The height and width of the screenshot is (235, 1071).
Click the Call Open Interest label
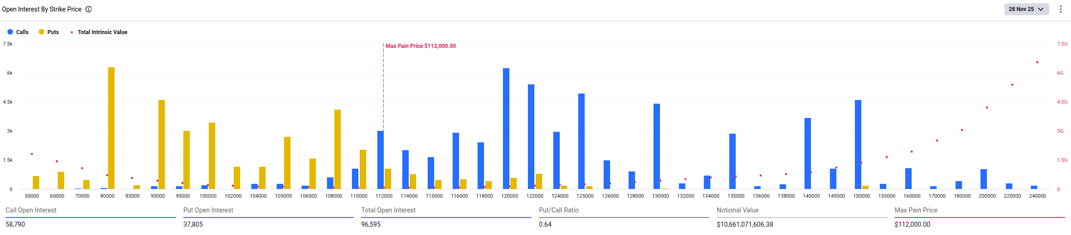[31, 210]
